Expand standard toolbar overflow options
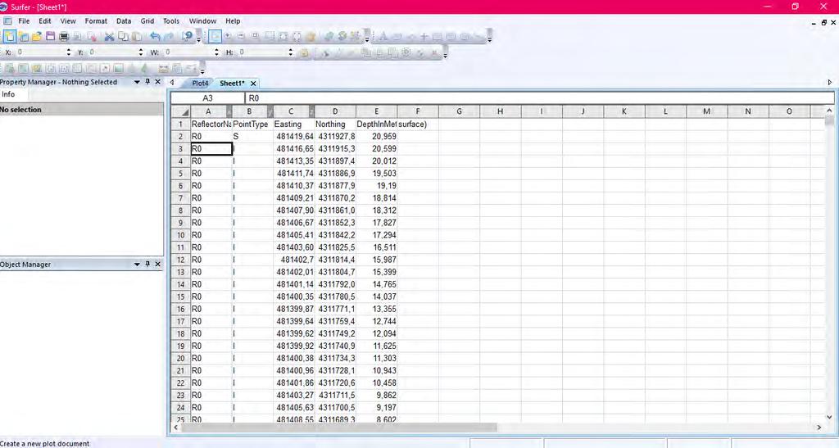 click(199, 38)
